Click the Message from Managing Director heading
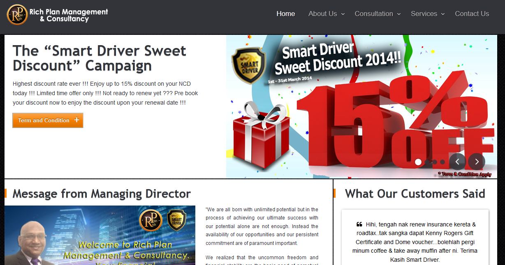The width and height of the screenshot is (505, 265). point(102,194)
